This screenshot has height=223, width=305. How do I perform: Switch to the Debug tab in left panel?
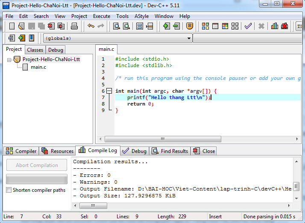(56, 50)
